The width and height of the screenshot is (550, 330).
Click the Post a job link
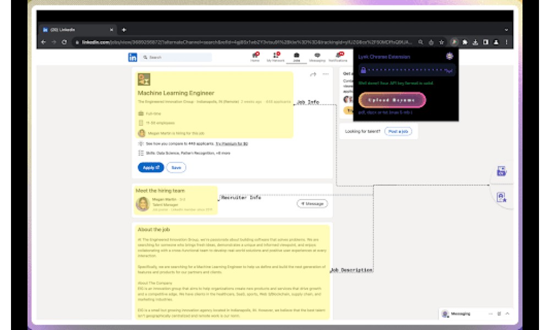(x=398, y=131)
